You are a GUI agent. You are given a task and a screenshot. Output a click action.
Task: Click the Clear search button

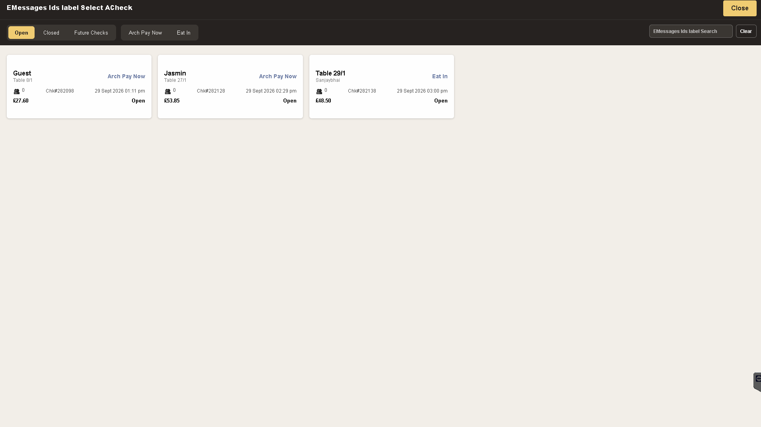[746, 31]
